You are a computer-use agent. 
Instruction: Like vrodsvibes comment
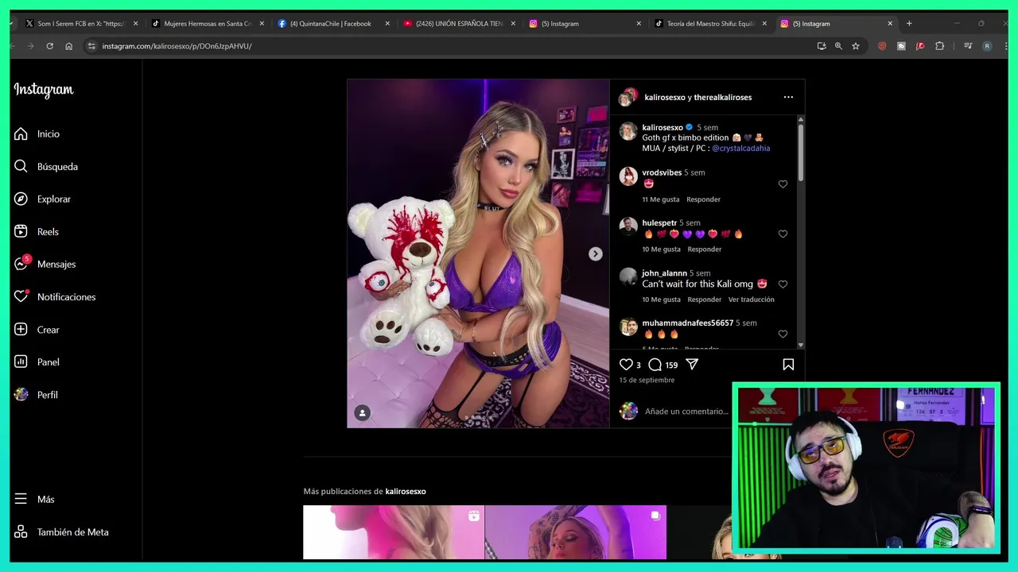pos(783,184)
